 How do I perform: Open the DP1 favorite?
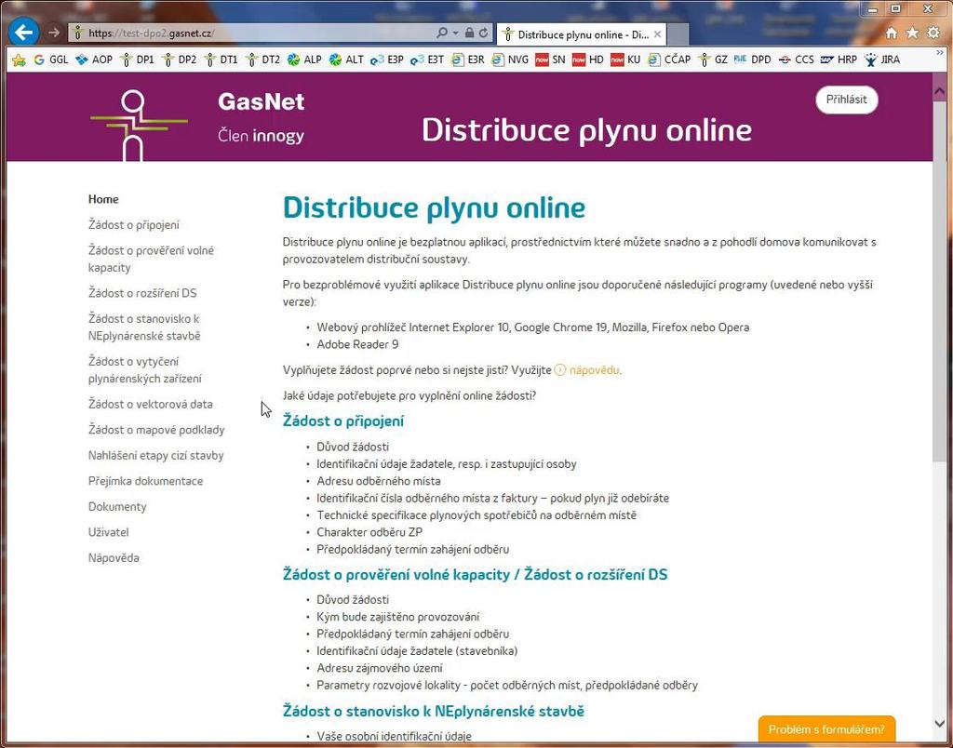138,60
